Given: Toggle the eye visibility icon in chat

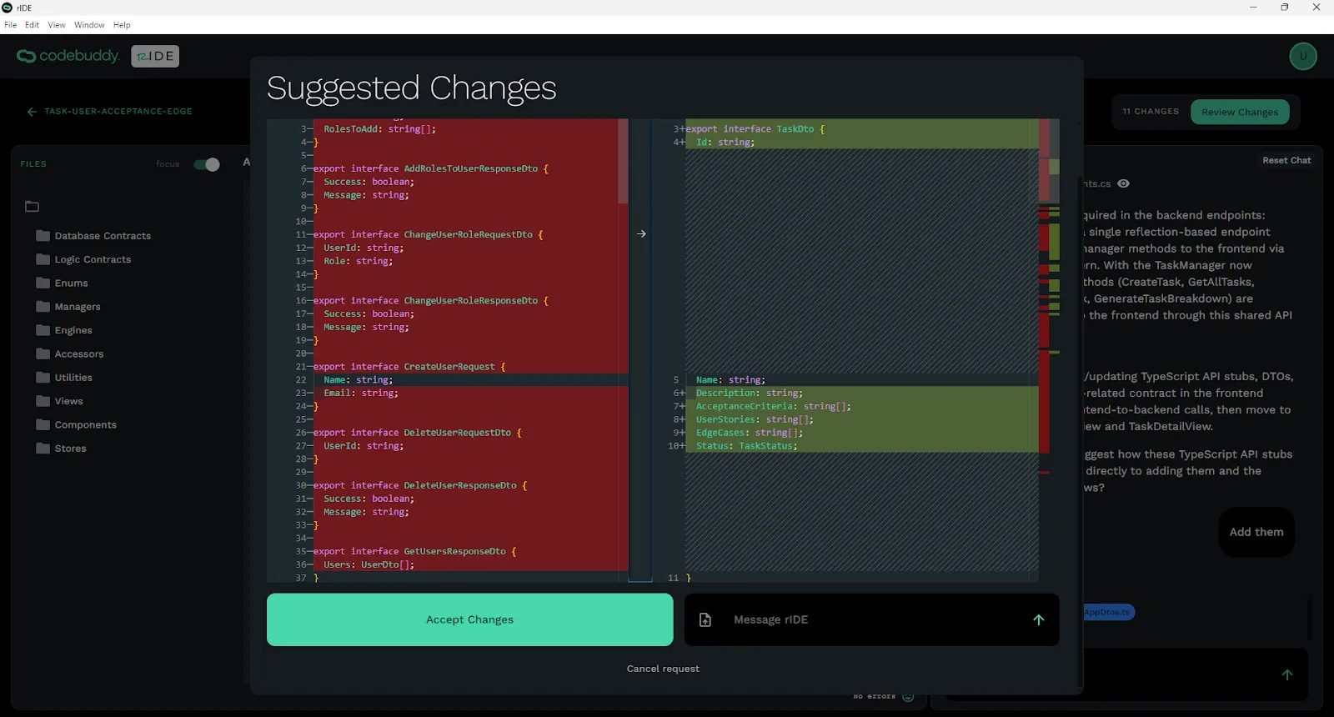Looking at the screenshot, I should 1124,183.
